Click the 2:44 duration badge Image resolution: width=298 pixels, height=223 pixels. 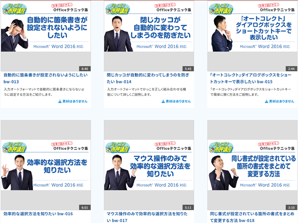291,68
